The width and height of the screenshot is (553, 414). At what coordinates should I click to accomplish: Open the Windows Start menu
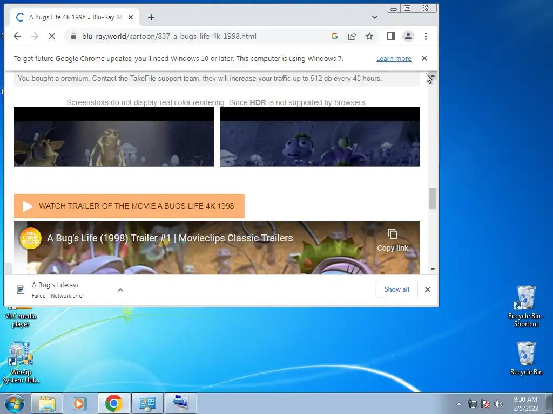pyautogui.click(x=14, y=403)
